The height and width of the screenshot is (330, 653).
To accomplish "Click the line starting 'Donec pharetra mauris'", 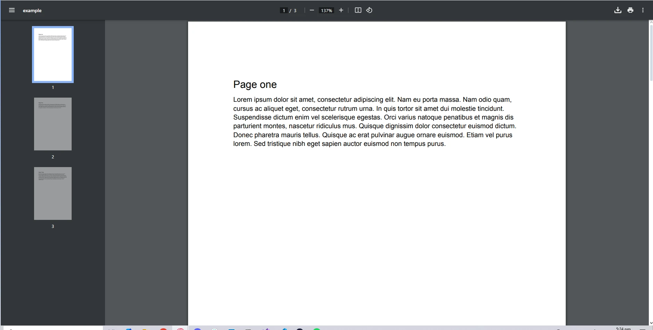I will pyautogui.click(x=373, y=135).
